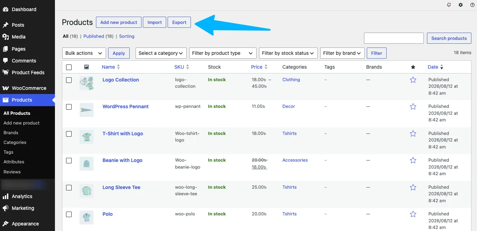Star the Polo product as featured
Image resolution: width=477 pixels, height=231 pixels.
click(413, 214)
